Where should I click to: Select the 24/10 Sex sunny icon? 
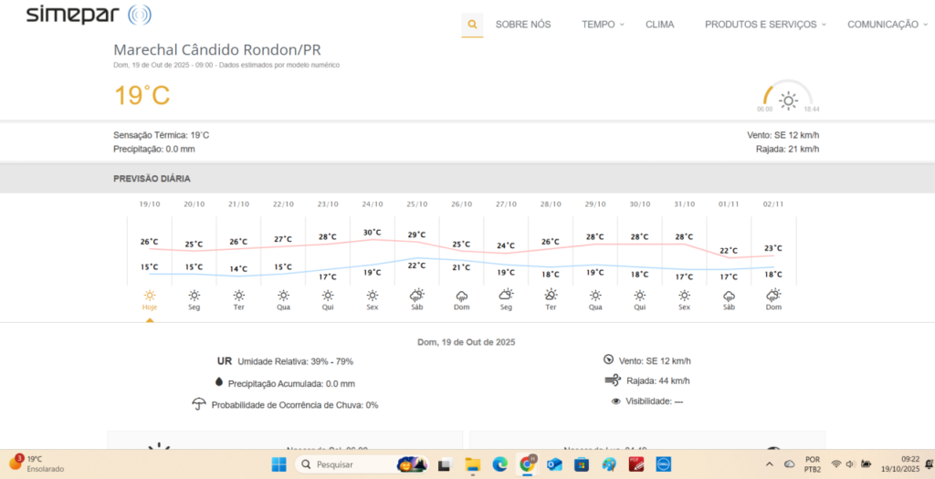pos(373,295)
